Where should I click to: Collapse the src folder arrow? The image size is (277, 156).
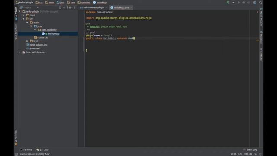(23, 19)
